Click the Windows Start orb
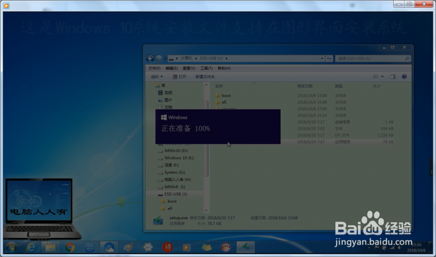This screenshot has width=436, height=257. [x=11, y=247]
